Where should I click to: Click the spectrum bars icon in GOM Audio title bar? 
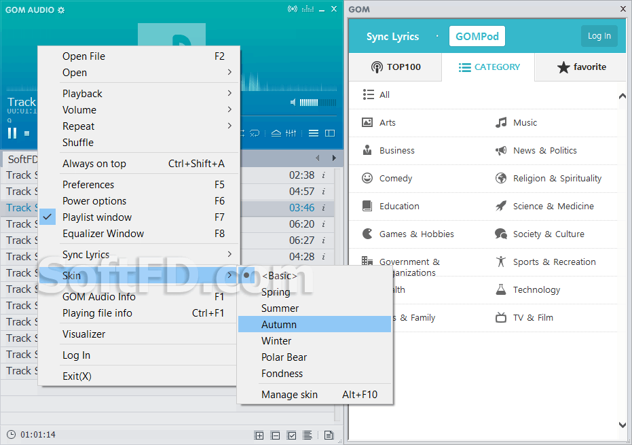pos(308,9)
